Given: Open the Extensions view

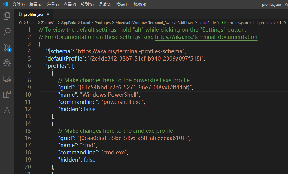Looking at the screenshot, I should (7, 94).
